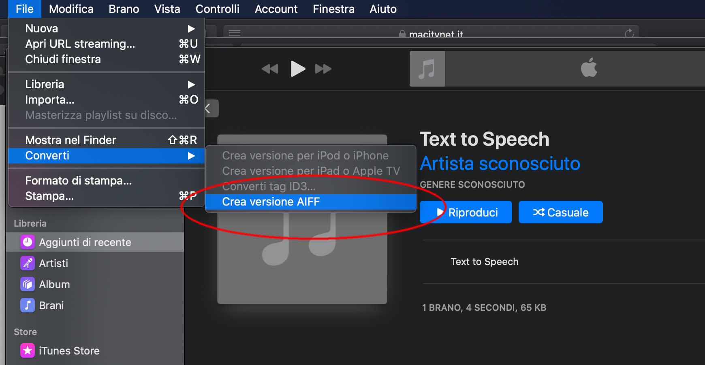Go back with the left chevron button
Screen dimensions: 705x365
211,108
